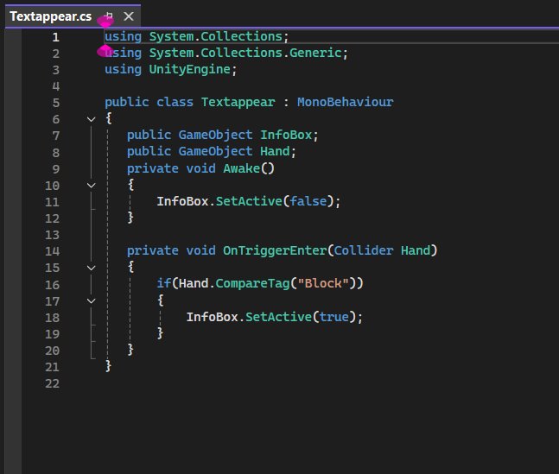Collapse the Textappear class body
Screen dimensions: 559x474
click(92, 119)
